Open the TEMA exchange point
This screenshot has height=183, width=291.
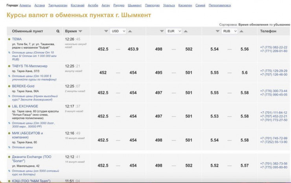17,39
